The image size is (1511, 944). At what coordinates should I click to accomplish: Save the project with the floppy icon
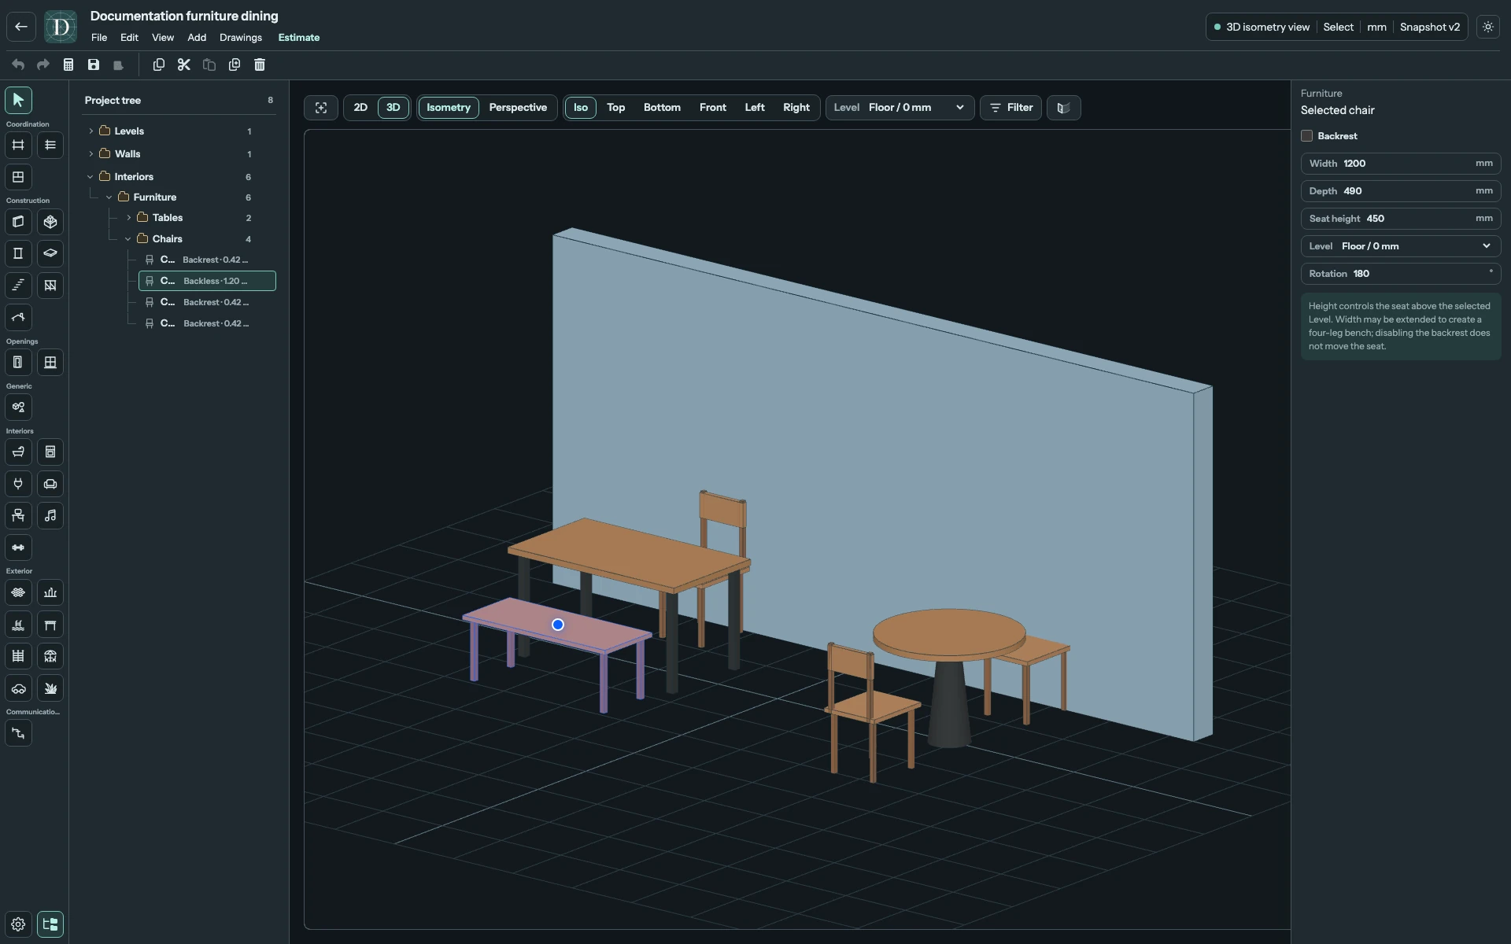94,65
